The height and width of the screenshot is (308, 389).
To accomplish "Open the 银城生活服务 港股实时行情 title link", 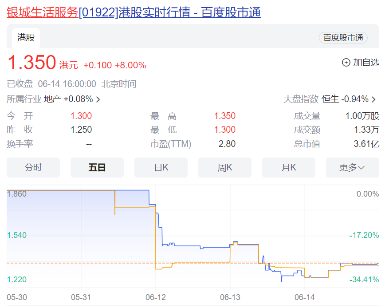I will (x=134, y=12).
